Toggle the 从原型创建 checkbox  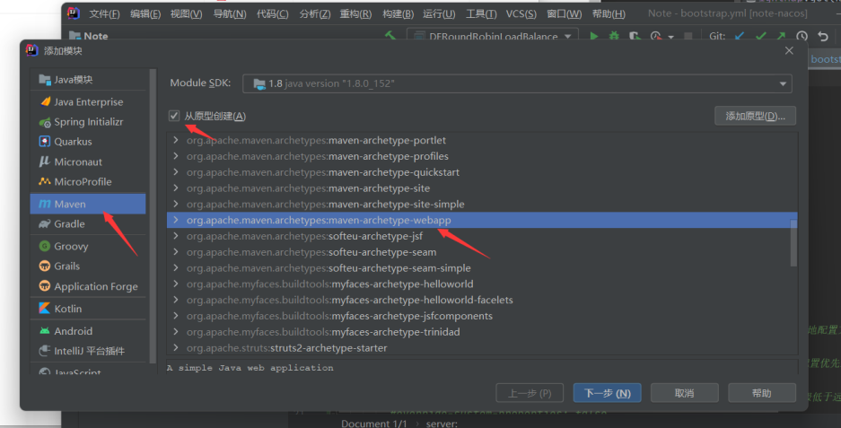coord(174,116)
